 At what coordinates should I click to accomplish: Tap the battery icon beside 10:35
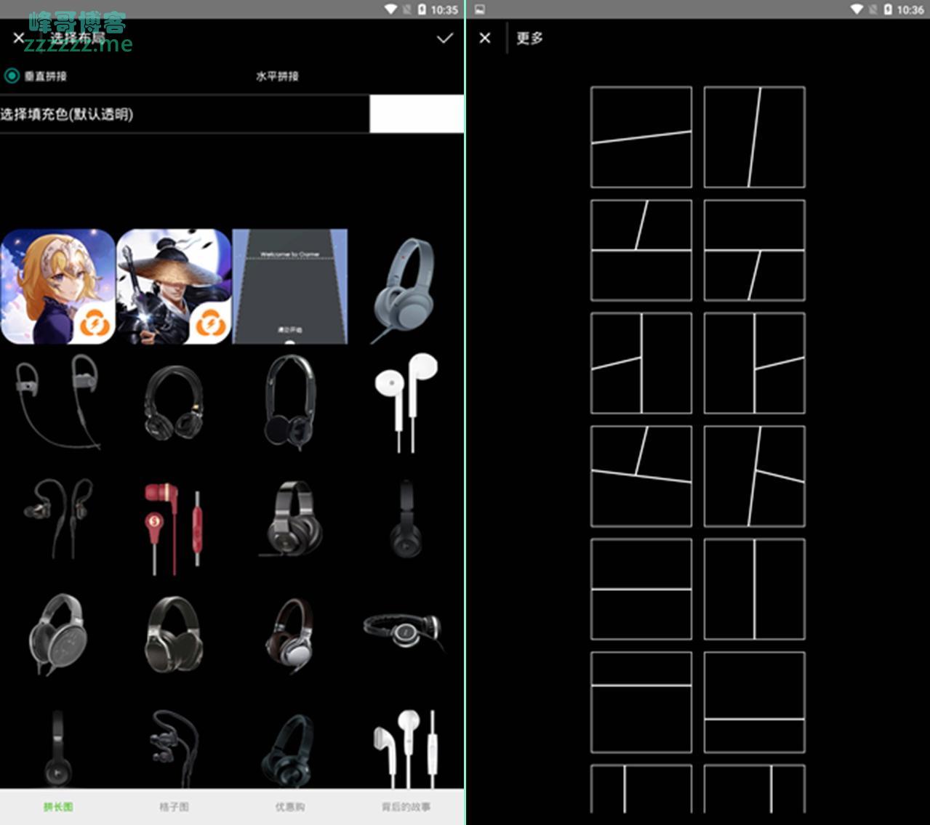click(x=422, y=9)
